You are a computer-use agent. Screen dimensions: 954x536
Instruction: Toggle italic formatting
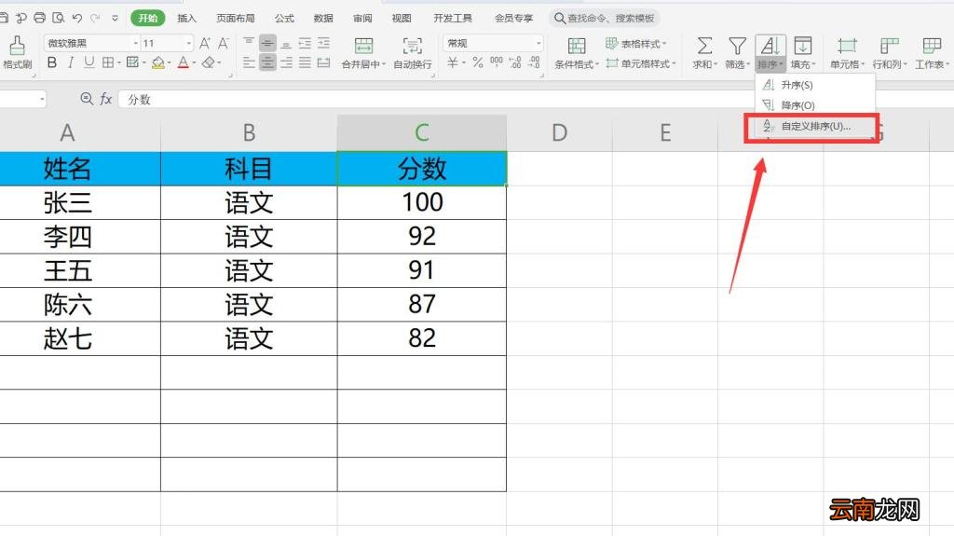(x=71, y=62)
